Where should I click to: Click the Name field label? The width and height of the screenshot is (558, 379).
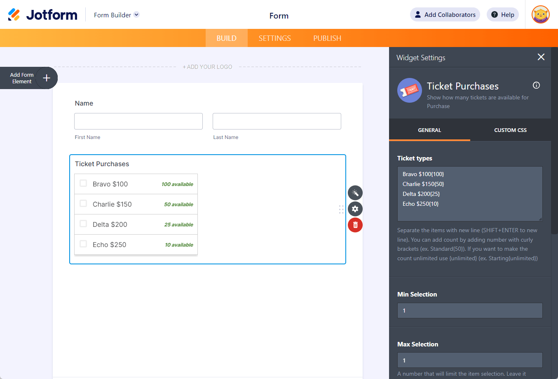coord(84,103)
